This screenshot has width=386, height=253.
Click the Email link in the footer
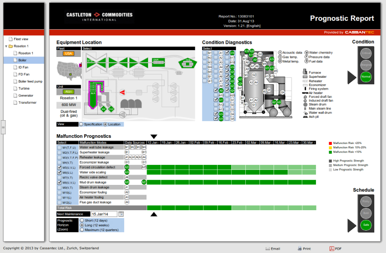[276, 249]
